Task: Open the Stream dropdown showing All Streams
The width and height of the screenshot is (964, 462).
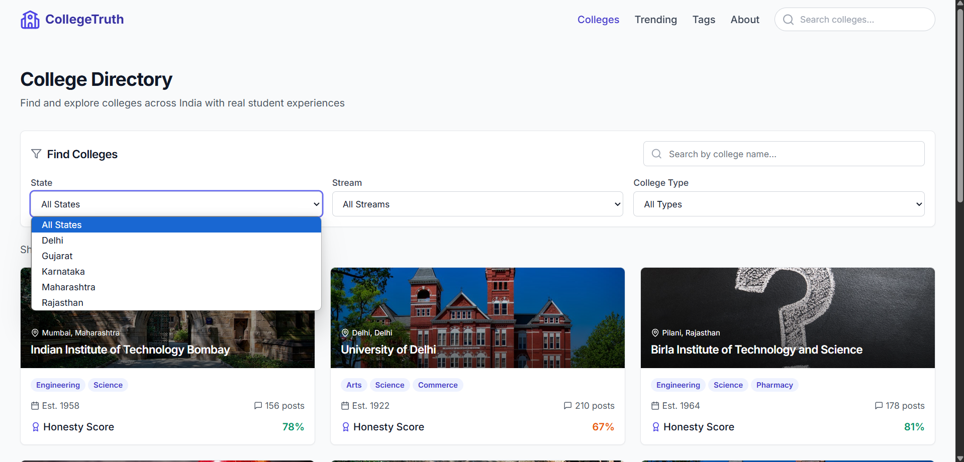Action: point(477,204)
